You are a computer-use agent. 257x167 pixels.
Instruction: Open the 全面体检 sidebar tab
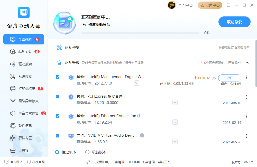pyautogui.click(x=24, y=39)
